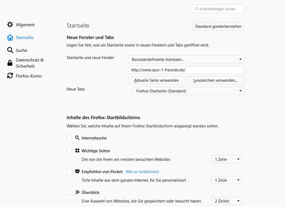Image resolution: width=285 pixels, height=207 pixels.
Task: Click the homepage URL input field
Action: click(186, 70)
